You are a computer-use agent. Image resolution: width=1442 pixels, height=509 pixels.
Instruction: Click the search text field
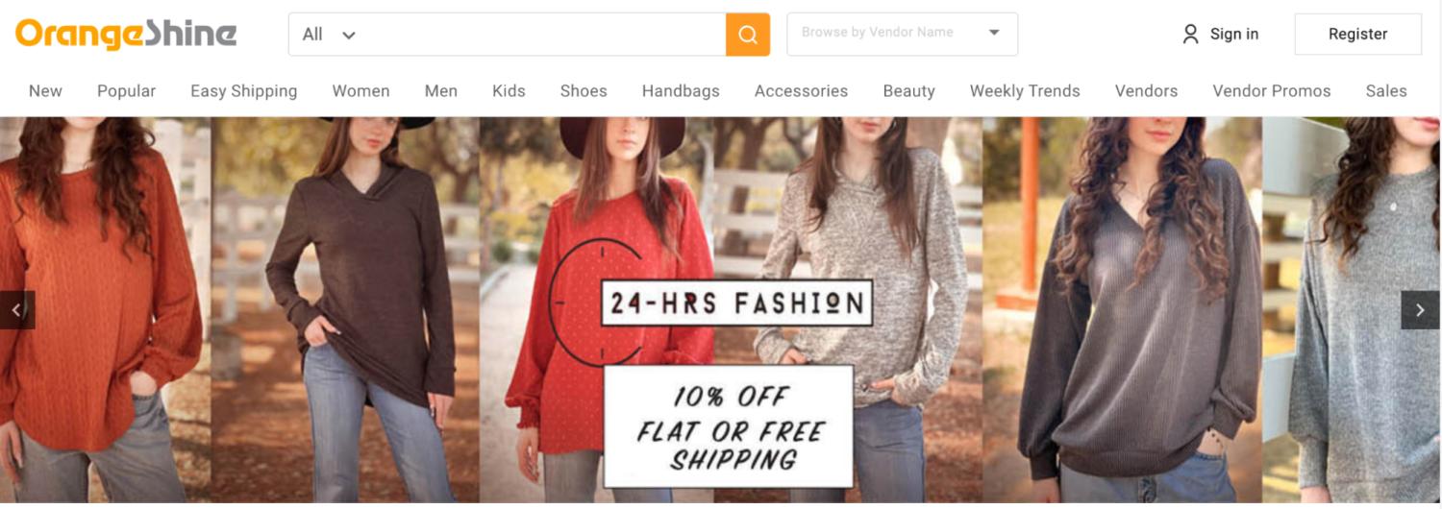[x=543, y=35]
